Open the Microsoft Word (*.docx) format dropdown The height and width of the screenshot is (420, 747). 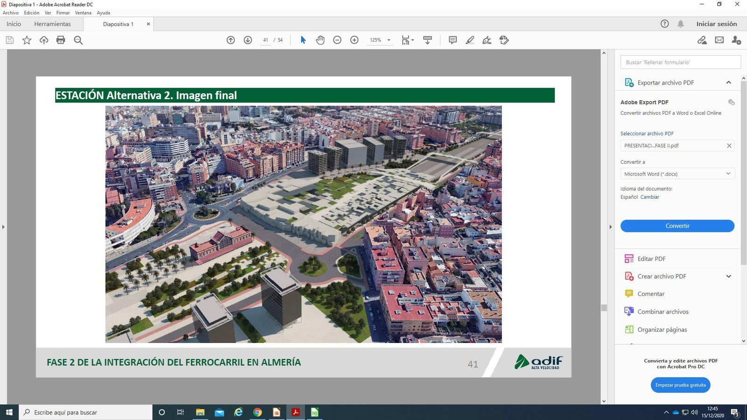727,174
